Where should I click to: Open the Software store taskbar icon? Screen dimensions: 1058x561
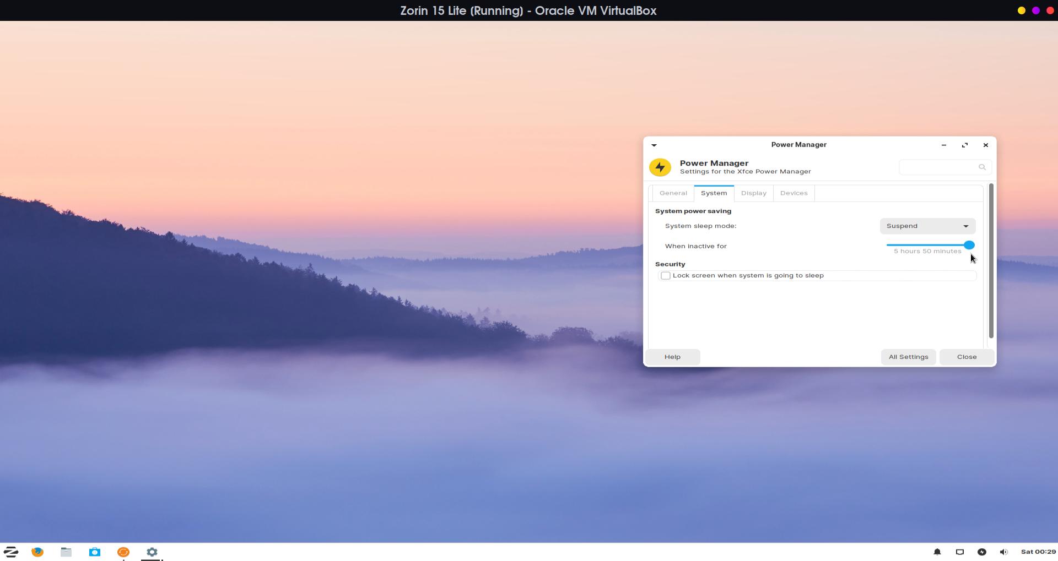tap(95, 552)
